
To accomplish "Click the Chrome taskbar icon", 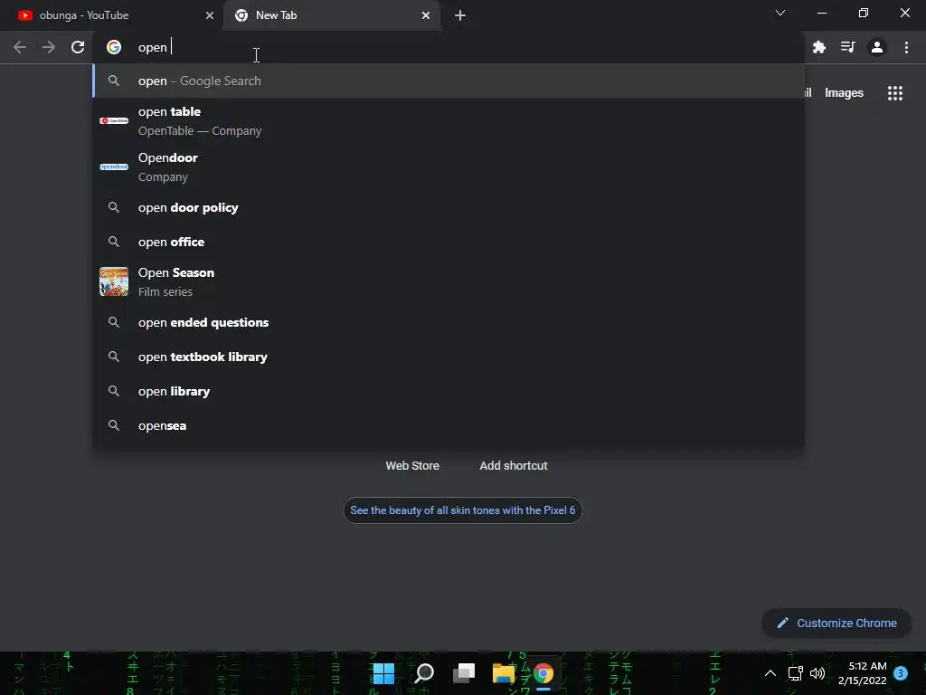I will 543,673.
